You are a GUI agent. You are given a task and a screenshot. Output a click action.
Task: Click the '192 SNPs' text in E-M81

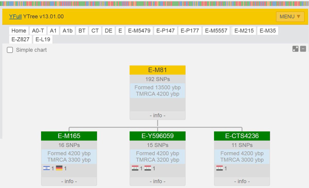pos(158,79)
